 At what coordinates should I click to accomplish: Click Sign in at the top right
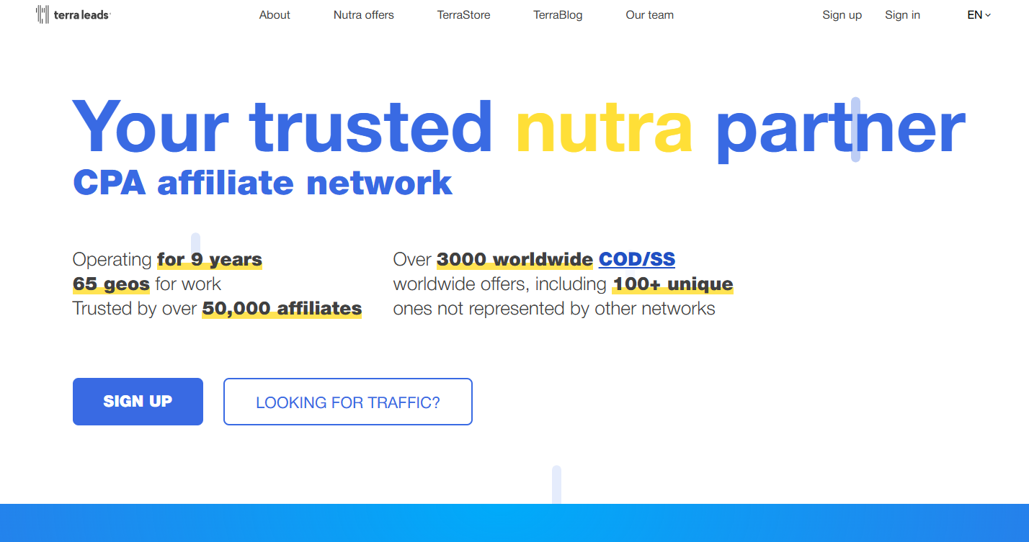902,15
